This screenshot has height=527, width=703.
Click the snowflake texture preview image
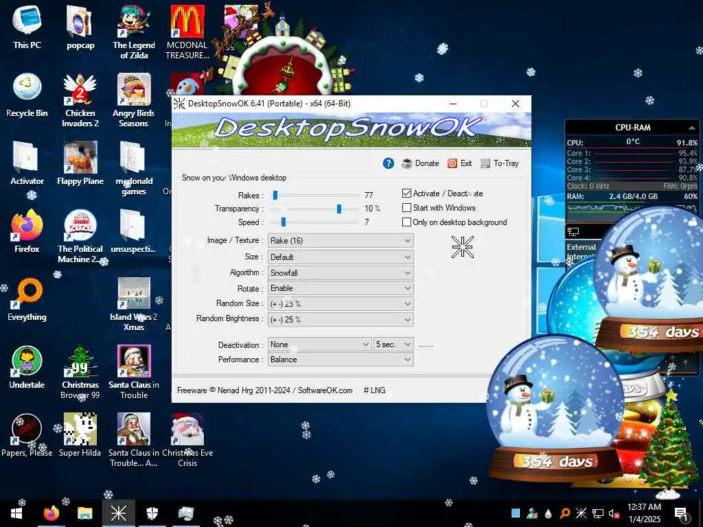[462, 246]
